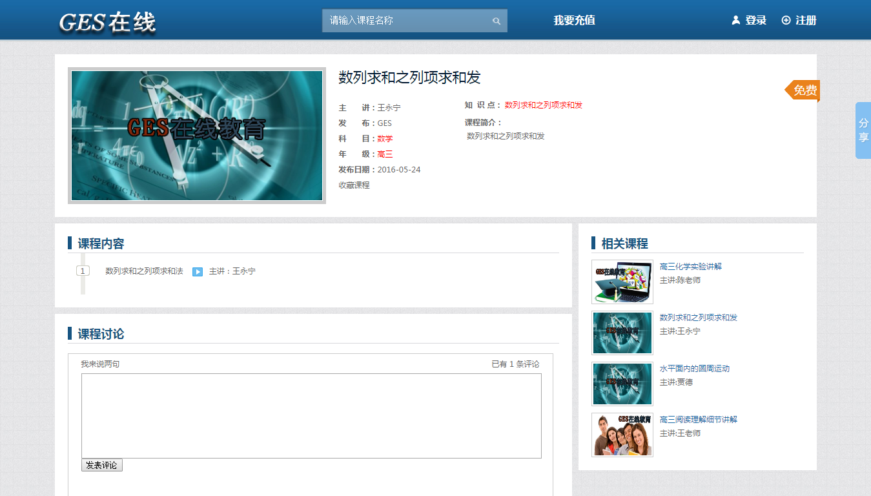Click inside the comment text area
Viewport: 871px width, 496px height.
pos(311,416)
